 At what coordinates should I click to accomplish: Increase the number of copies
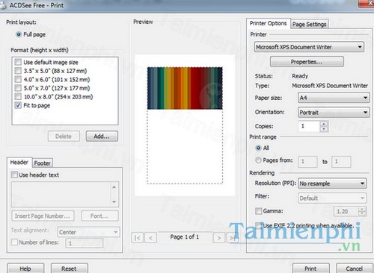[x=324, y=124]
